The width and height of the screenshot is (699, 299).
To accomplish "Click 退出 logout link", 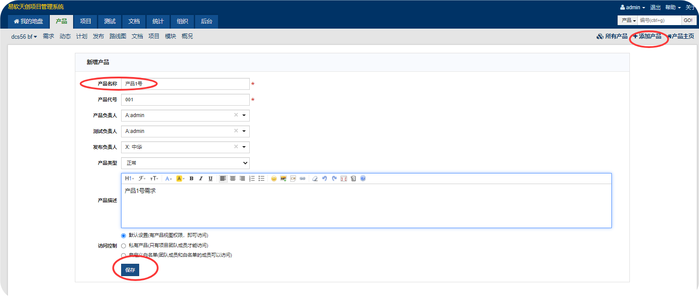I will click(655, 7).
